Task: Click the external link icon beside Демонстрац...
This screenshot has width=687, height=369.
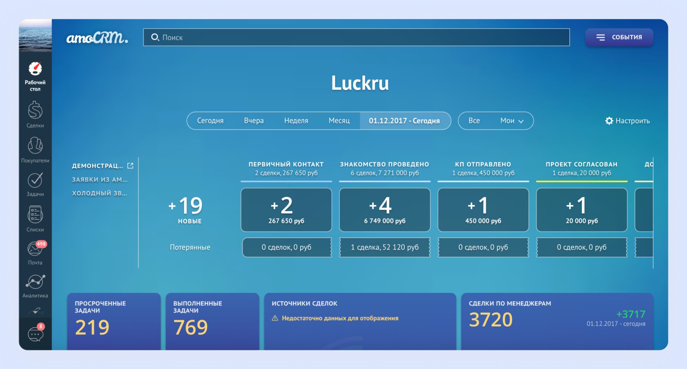Action: coord(130,166)
